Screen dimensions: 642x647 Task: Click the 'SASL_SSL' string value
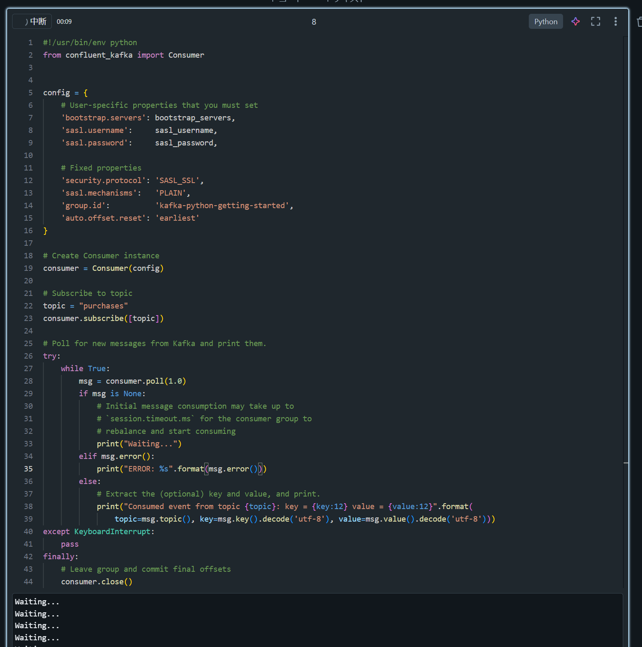(178, 181)
